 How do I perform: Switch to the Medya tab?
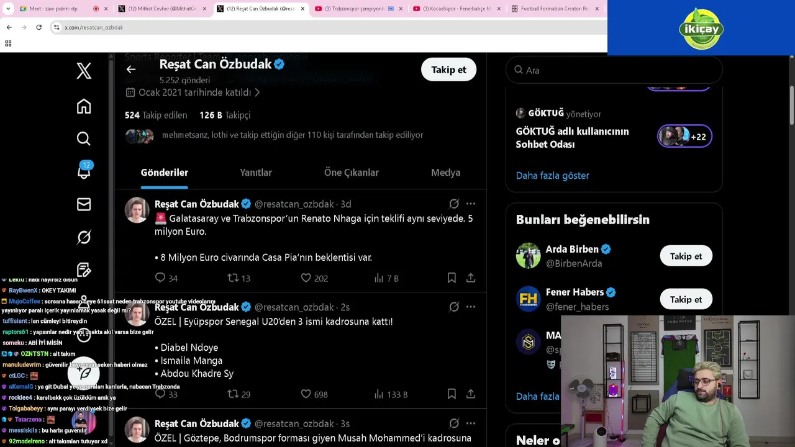pyautogui.click(x=446, y=173)
